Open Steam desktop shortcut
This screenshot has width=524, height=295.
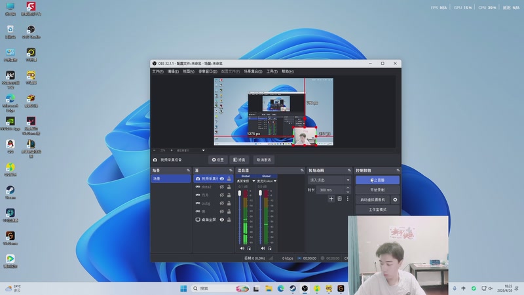tap(10, 192)
